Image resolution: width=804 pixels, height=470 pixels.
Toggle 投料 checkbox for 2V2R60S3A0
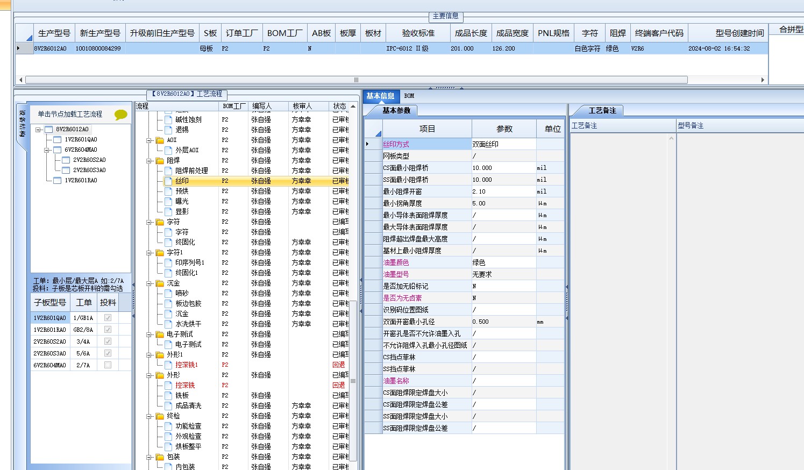click(x=108, y=353)
